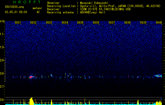Image resolution: width=165 pixels, height=105 pixels.
Task: Click the Ogata-vill. Akita-Pref. JAPAN location text
Action: coord(120,6)
